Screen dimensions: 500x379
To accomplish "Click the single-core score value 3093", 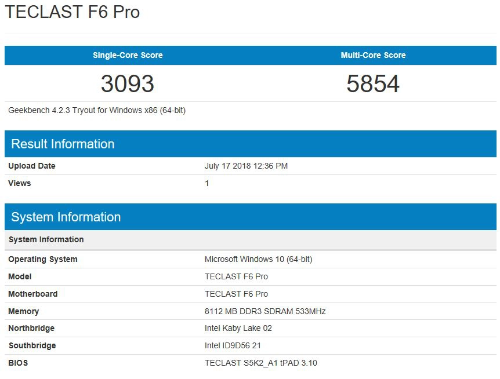I will point(128,83).
